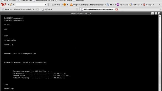Select Metasploit Framework Web Console tab
The height and width of the screenshot is (91, 162).
tap(99, 9)
